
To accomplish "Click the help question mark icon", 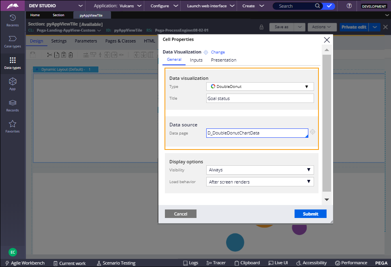I will pyautogui.click(x=349, y=6).
